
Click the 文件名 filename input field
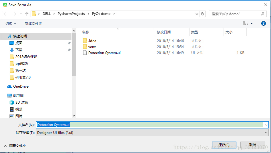click(x=150, y=125)
